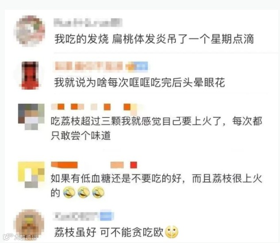Open the red figure avatar profile

pos(30,75)
